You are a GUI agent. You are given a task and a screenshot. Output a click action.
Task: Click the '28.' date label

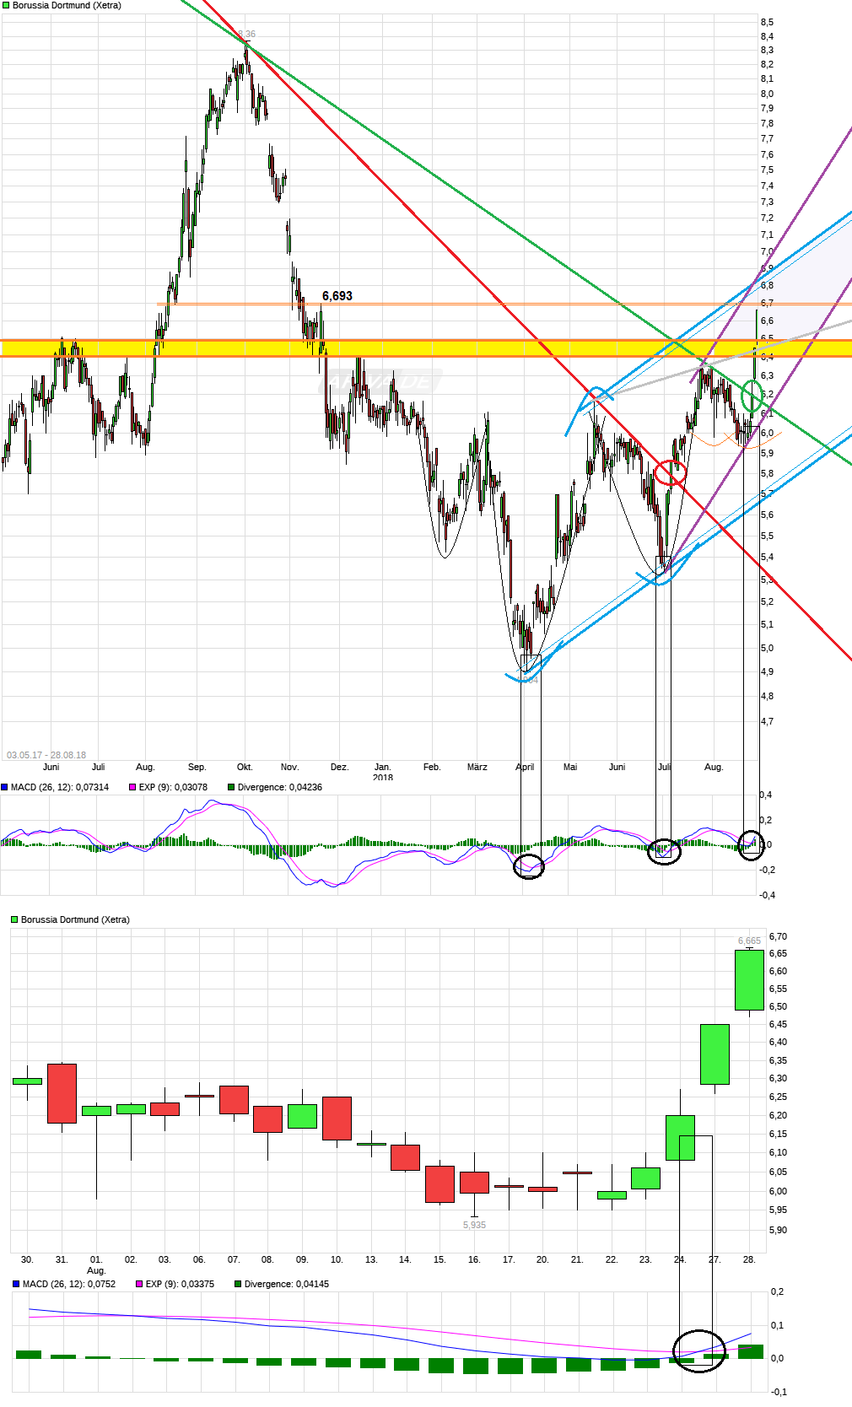tap(749, 1259)
